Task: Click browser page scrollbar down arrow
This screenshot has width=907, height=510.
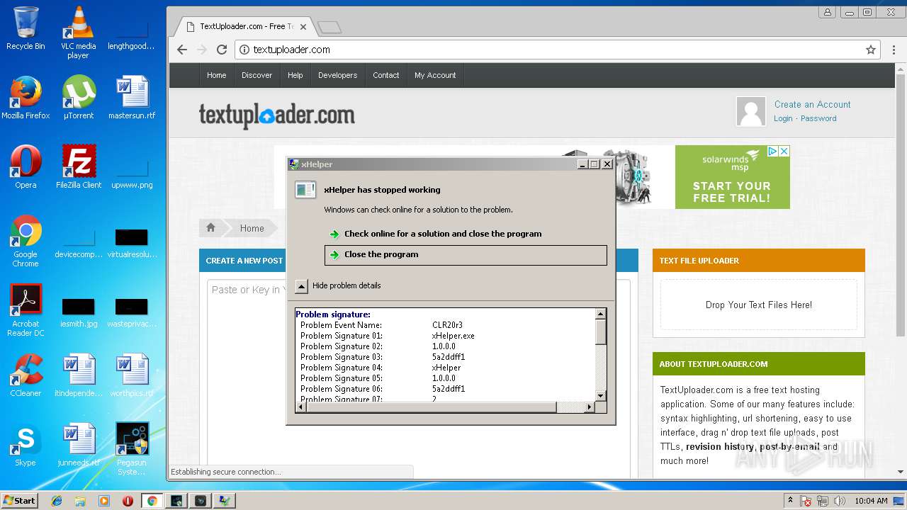Action: tap(901, 472)
